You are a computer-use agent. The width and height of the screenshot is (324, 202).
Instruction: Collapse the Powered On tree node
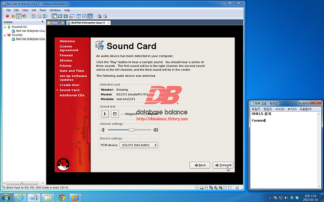coord(5,27)
